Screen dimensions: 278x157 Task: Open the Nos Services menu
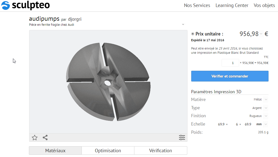197,5
